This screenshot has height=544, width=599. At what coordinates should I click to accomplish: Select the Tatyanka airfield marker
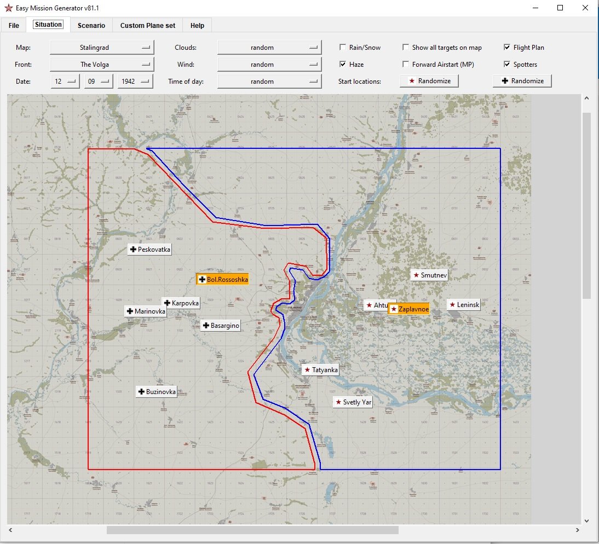pyautogui.click(x=321, y=370)
